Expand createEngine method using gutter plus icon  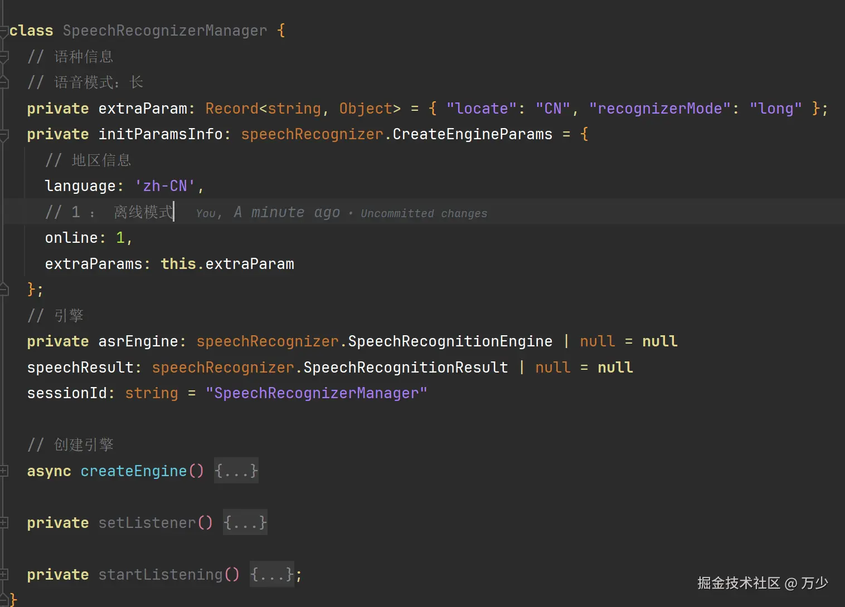coord(4,471)
